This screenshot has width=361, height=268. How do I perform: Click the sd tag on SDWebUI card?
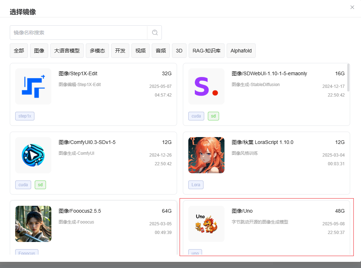(x=213, y=116)
